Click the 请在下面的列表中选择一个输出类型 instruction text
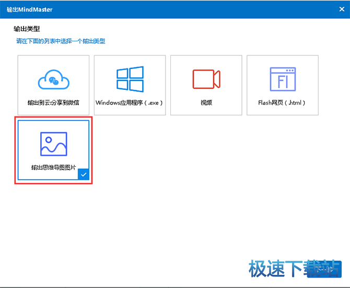This screenshot has width=350, height=288. pyautogui.click(x=61, y=41)
